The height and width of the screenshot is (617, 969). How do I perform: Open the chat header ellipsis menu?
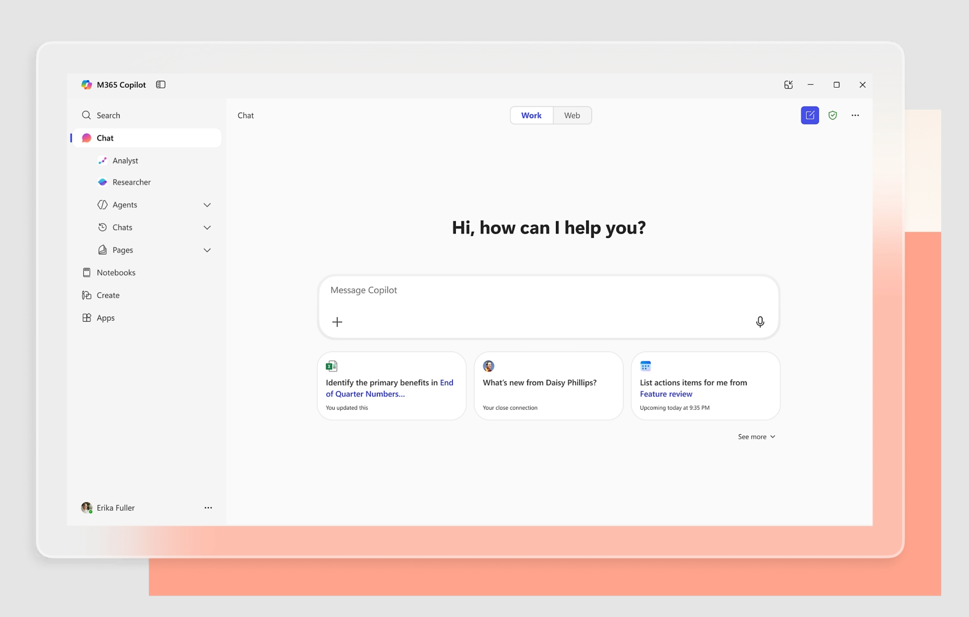click(855, 115)
